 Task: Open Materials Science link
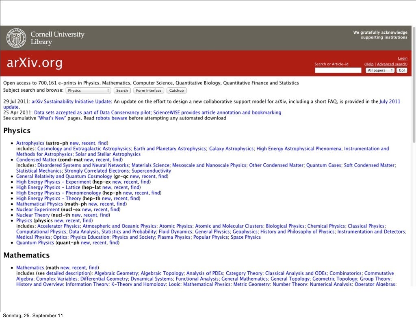150,165
